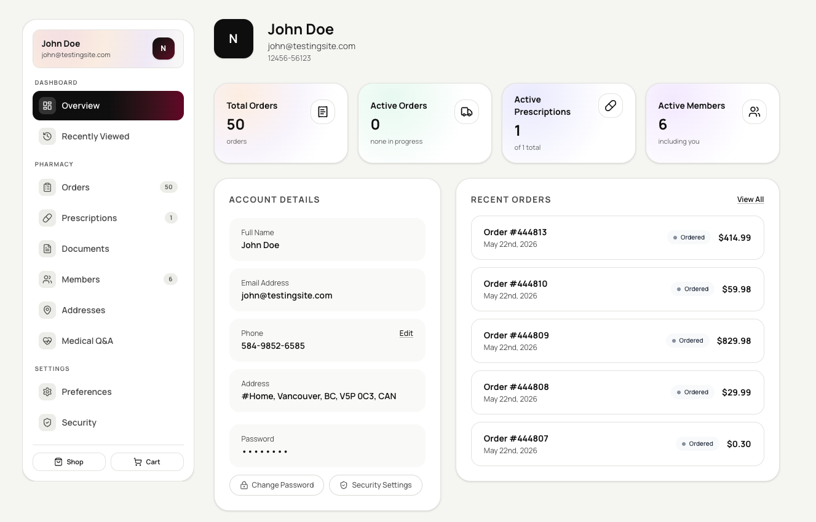Click the Members people icon in sidebar
The height and width of the screenshot is (522, 816).
(47, 279)
